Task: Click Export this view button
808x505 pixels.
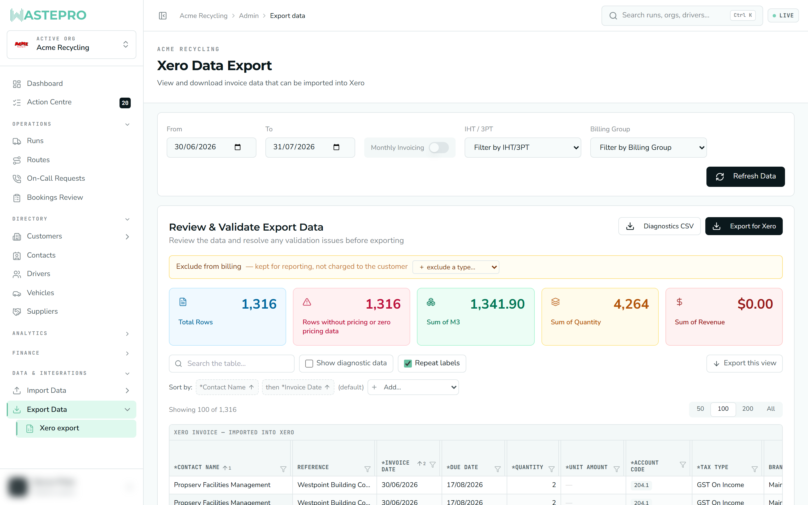Action: (x=745, y=363)
